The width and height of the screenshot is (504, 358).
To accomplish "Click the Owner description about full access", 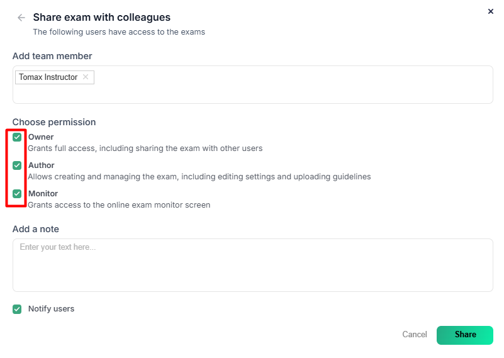I will click(x=145, y=148).
